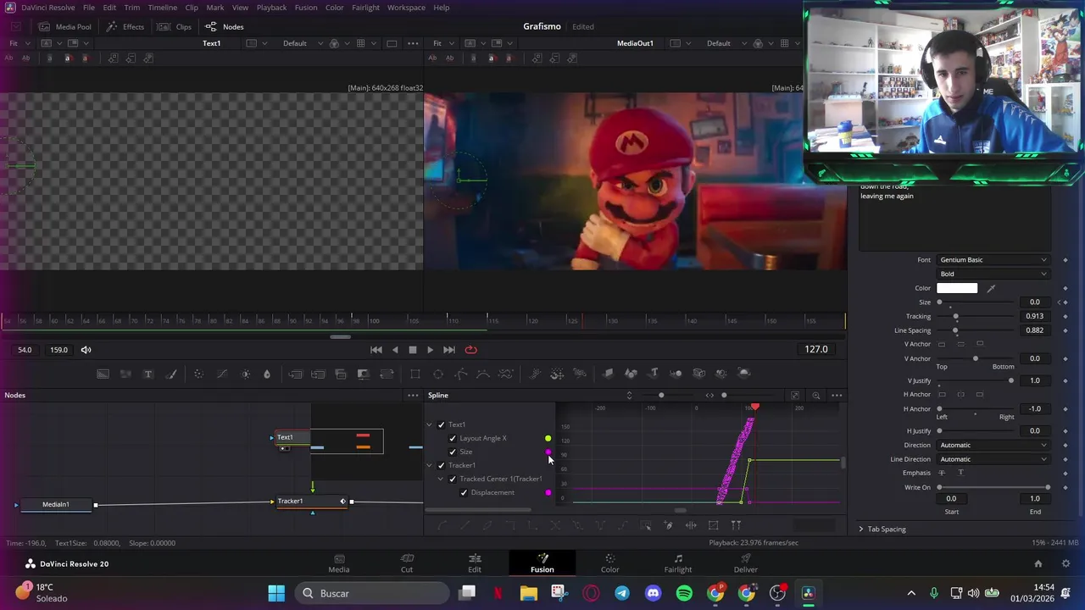Uncheck Displacement spline checkbox

point(463,493)
